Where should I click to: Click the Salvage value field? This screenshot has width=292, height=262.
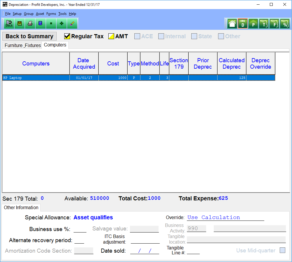coord(144,229)
